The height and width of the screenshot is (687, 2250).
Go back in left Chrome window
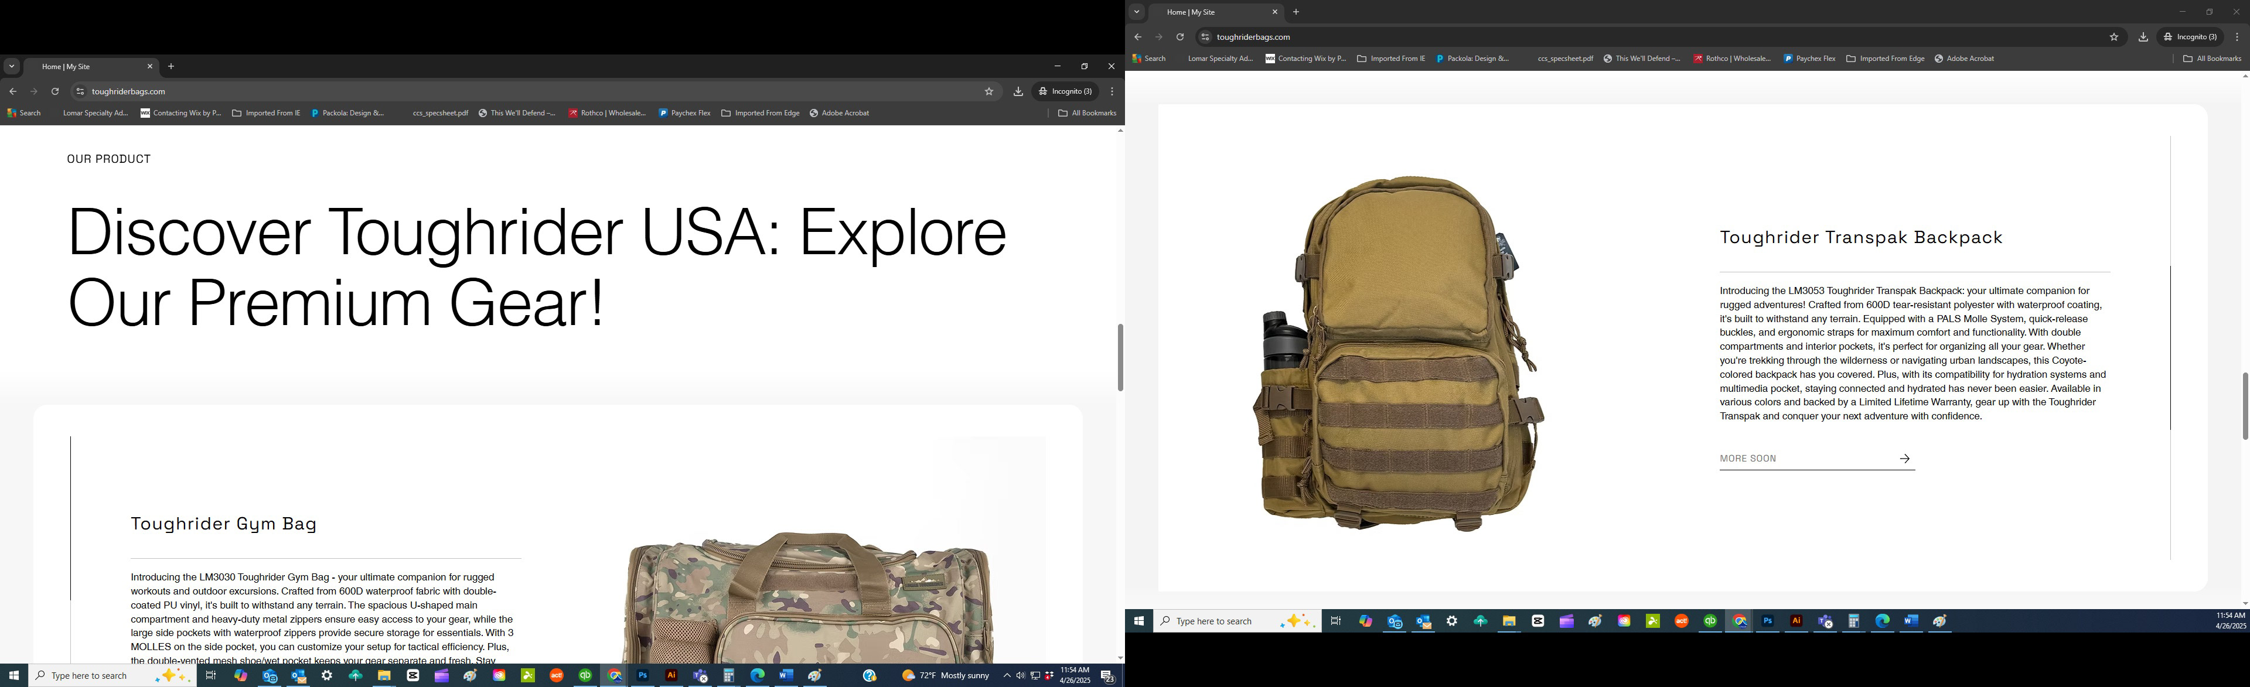pyautogui.click(x=13, y=91)
